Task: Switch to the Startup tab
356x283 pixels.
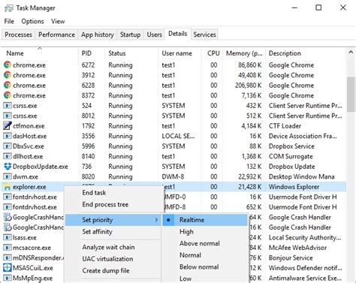Action: pos(130,35)
